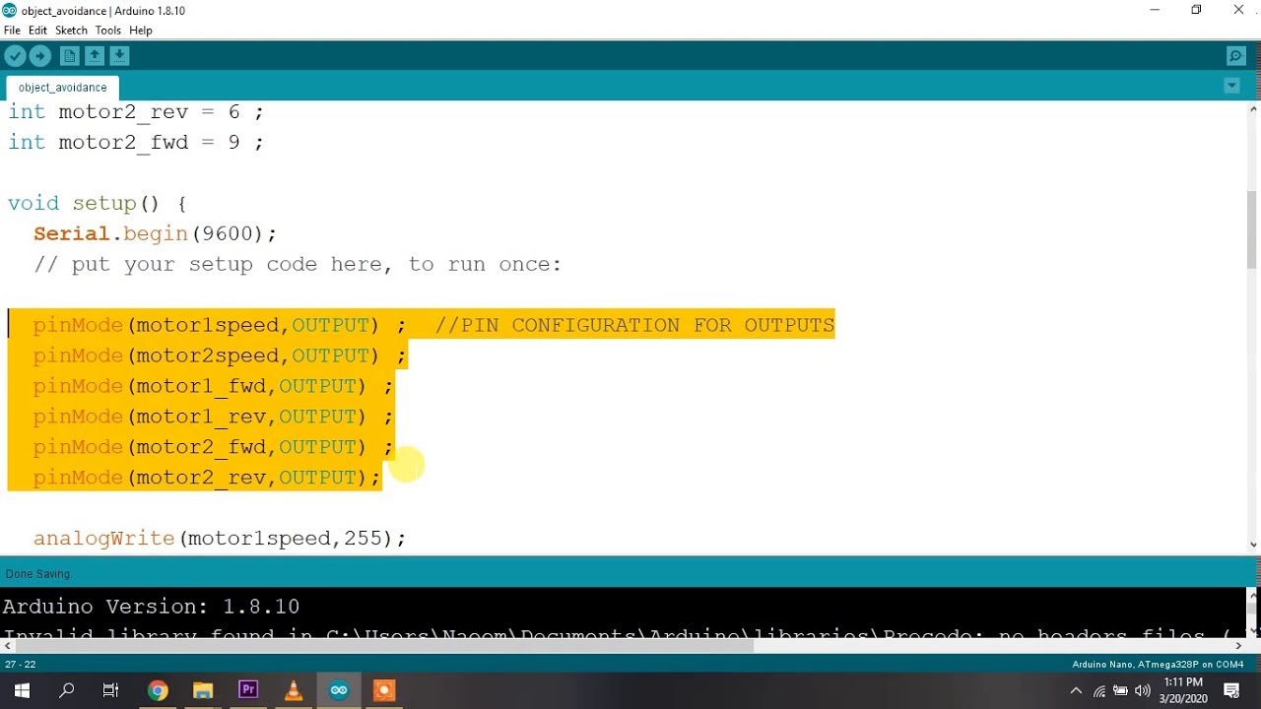Click the Arduino IDE taskbar icon
This screenshot has height=709, width=1261.
tap(339, 690)
